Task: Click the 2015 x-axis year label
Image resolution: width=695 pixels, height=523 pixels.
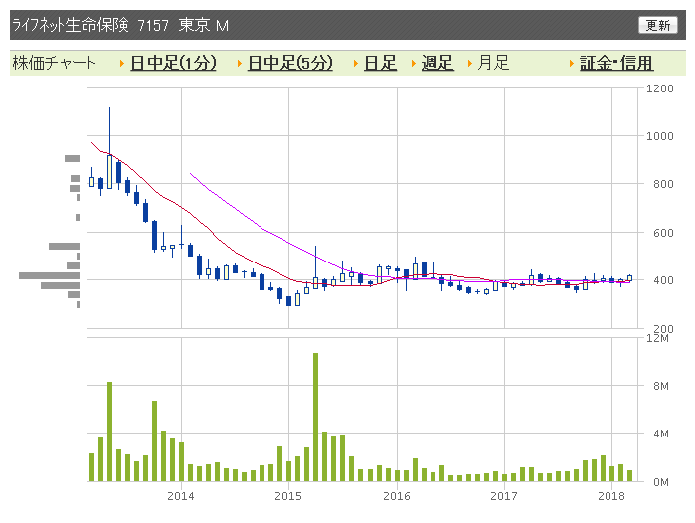Action: (x=288, y=496)
